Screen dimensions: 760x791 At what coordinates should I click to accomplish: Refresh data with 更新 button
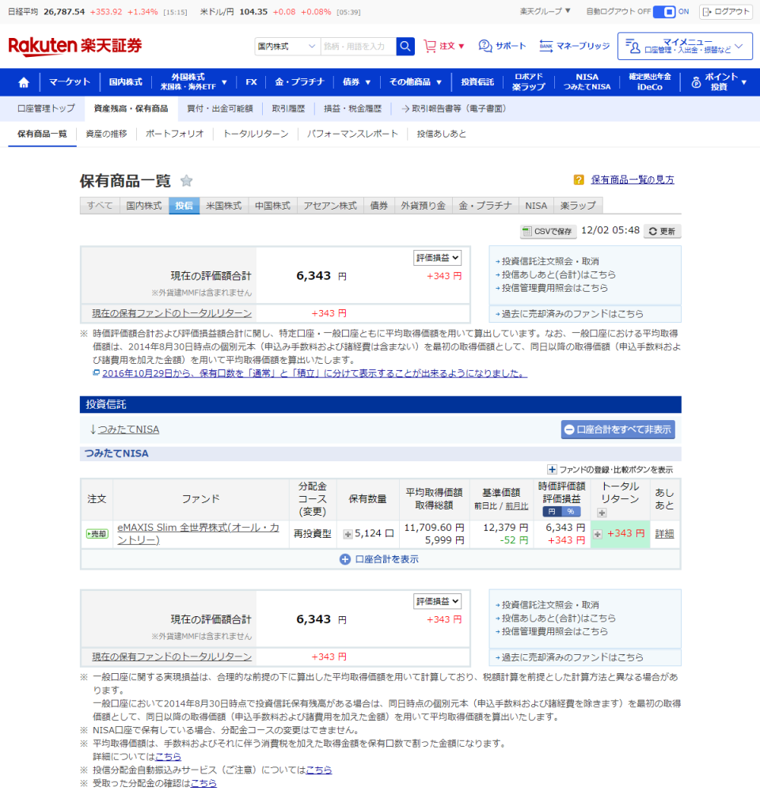tap(662, 231)
